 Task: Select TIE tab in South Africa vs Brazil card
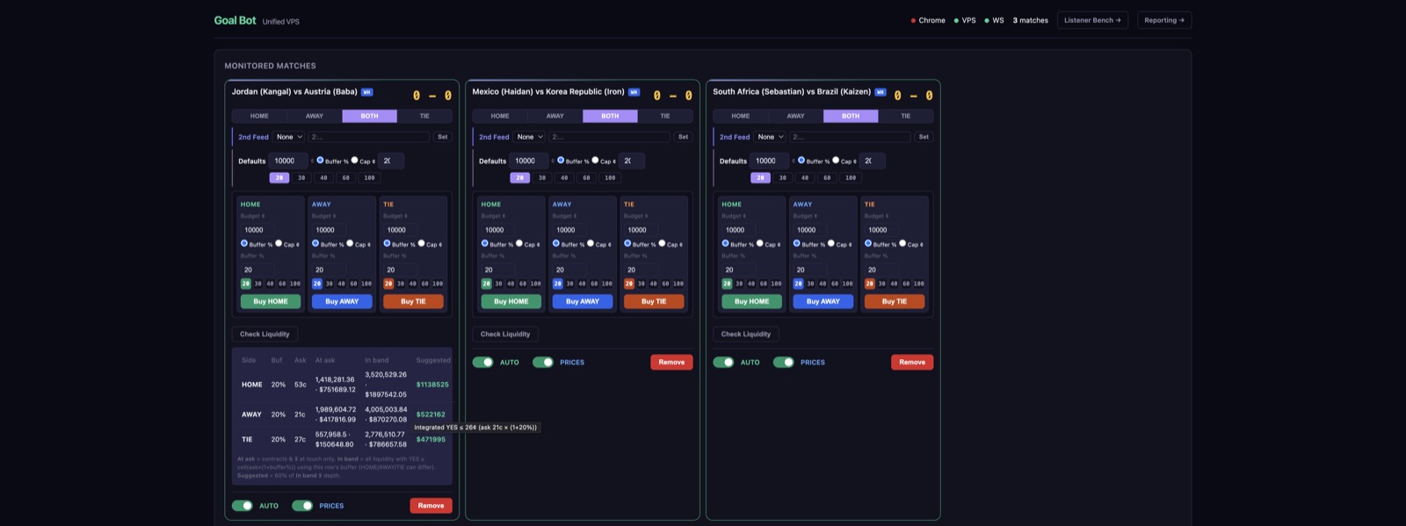(905, 116)
